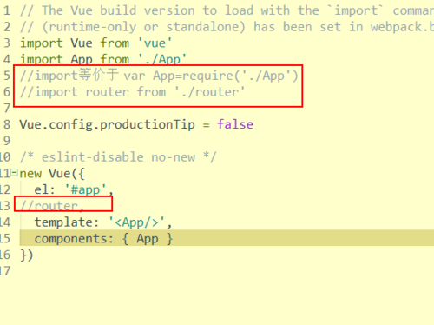Click the '#app' selector string
The image size is (434, 325).
click(x=85, y=189)
